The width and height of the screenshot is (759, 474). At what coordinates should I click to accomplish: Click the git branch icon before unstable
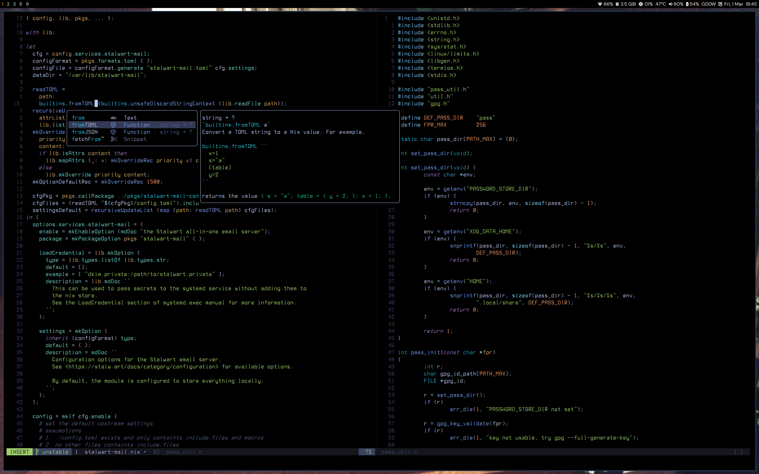click(x=37, y=452)
